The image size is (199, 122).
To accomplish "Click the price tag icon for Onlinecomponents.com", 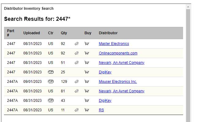I will (77, 53).
